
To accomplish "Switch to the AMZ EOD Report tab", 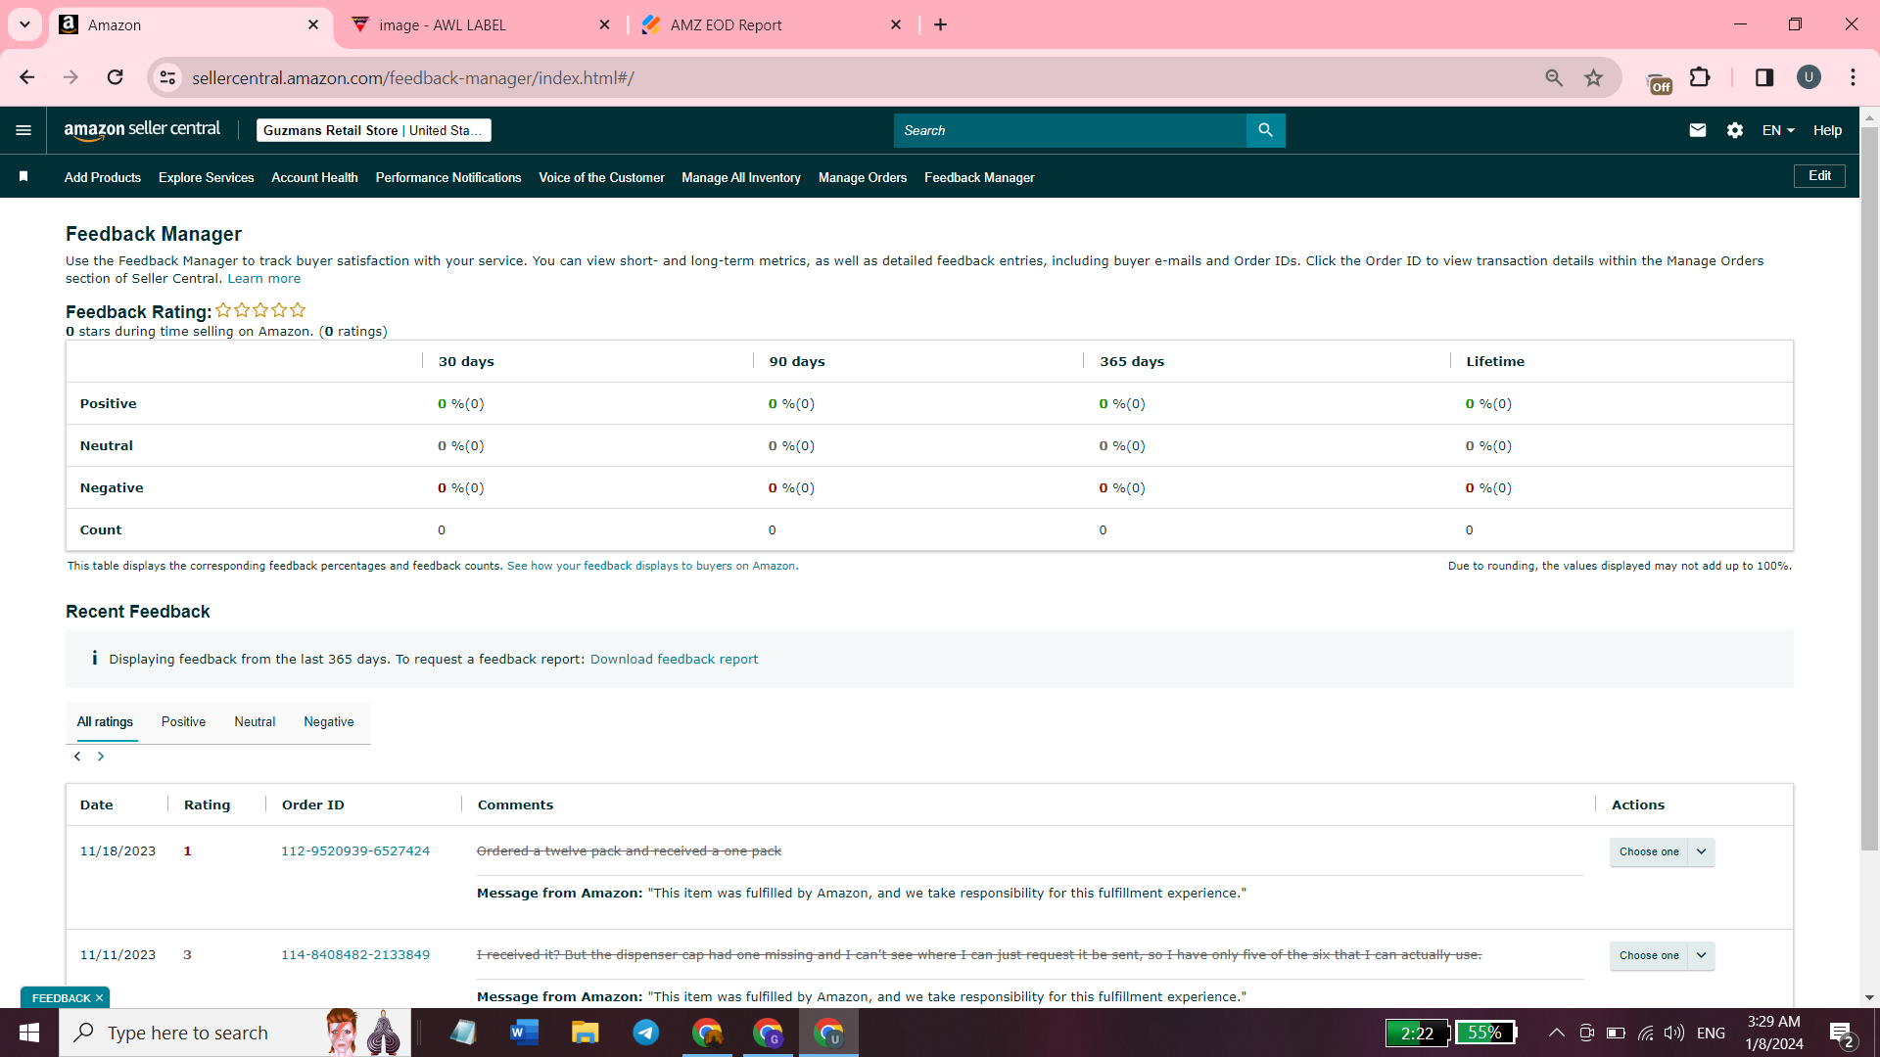I will [771, 24].
